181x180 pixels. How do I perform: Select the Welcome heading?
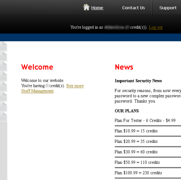[x=37, y=67]
